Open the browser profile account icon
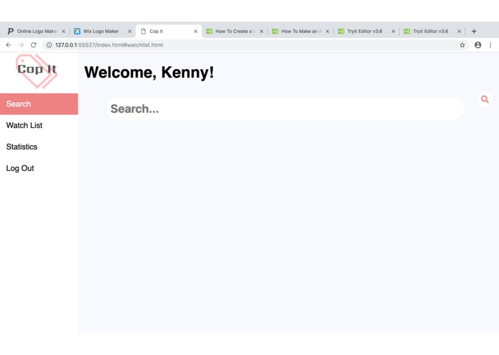Image resolution: width=499 pixels, height=355 pixels. pos(477,45)
